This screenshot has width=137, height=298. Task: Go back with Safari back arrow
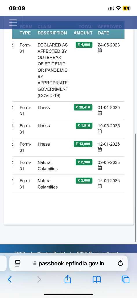click(x=10, y=279)
